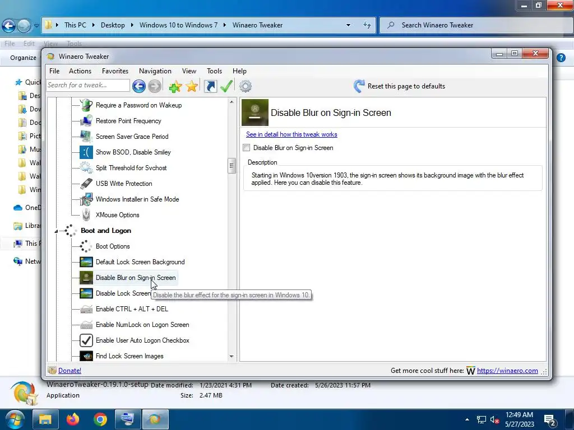Open the Explorer address bar history dropdown

click(x=349, y=25)
